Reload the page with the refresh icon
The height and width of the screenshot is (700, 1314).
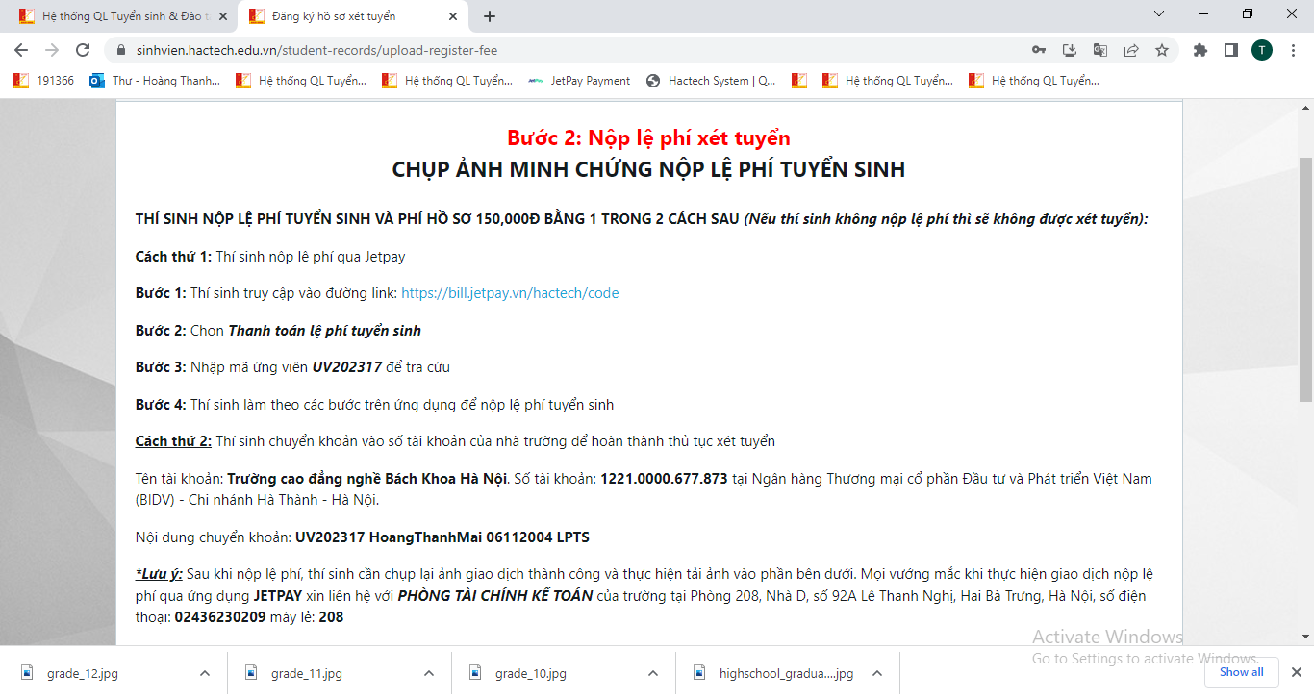click(84, 50)
